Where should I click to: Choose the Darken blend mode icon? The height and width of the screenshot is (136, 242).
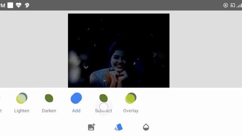pyautogui.click(x=49, y=98)
